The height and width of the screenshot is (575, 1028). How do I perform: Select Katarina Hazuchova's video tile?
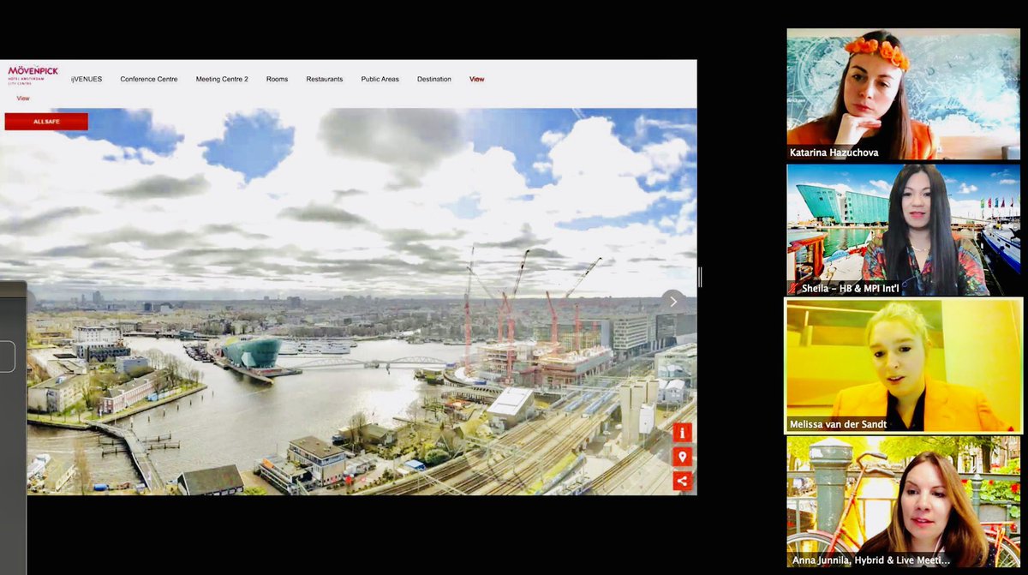[904, 94]
